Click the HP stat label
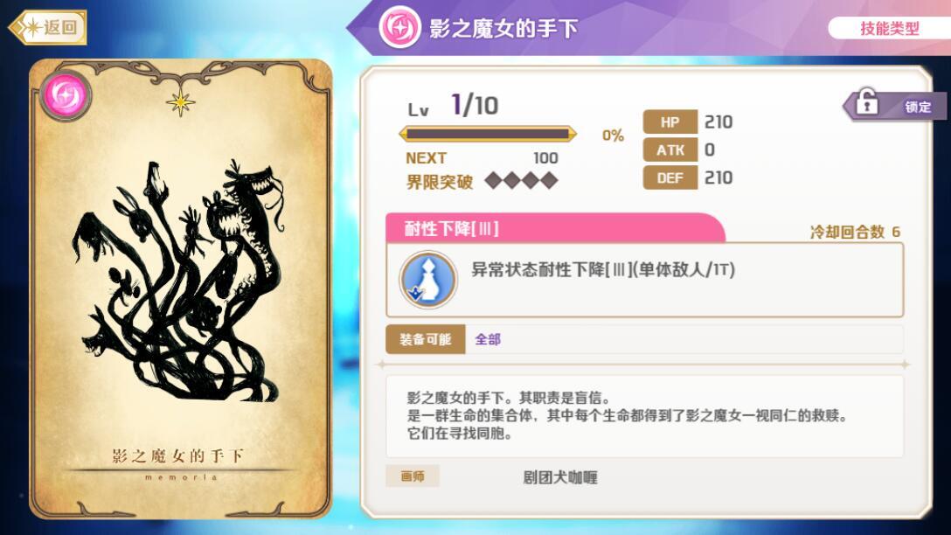The height and width of the screenshot is (535, 951). (670, 122)
